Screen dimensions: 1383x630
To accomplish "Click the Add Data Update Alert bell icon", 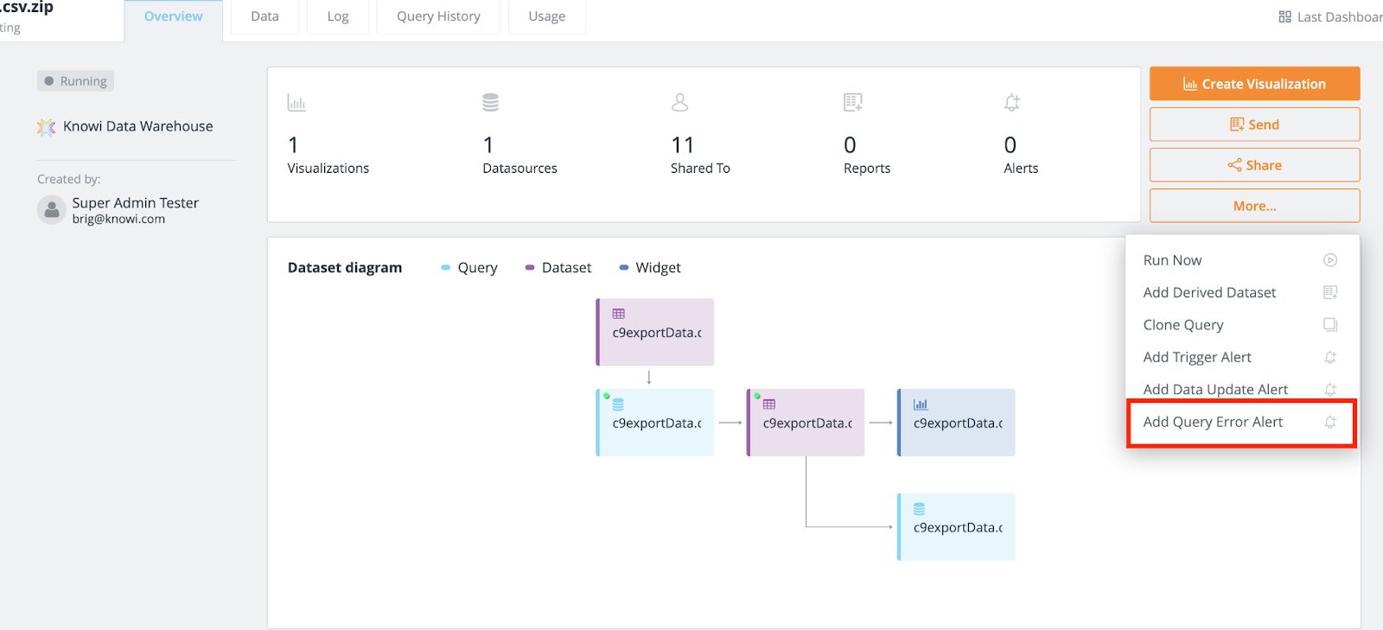I will [x=1330, y=390].
